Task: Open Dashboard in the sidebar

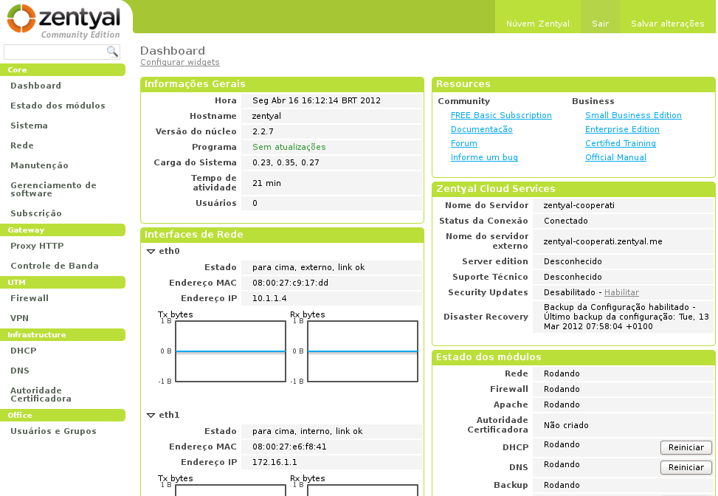Action: tap(35, 86)
